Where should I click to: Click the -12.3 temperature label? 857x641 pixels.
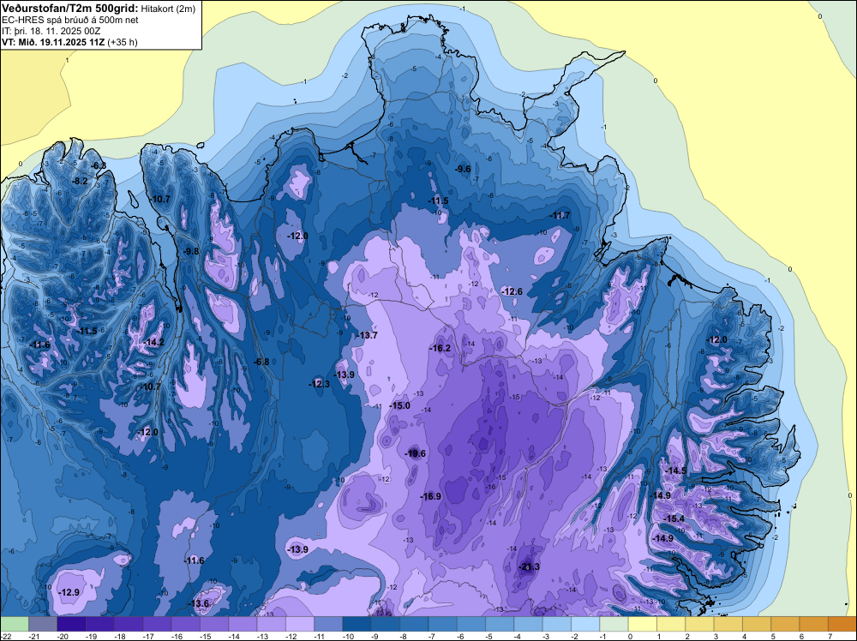pos(319,384)
